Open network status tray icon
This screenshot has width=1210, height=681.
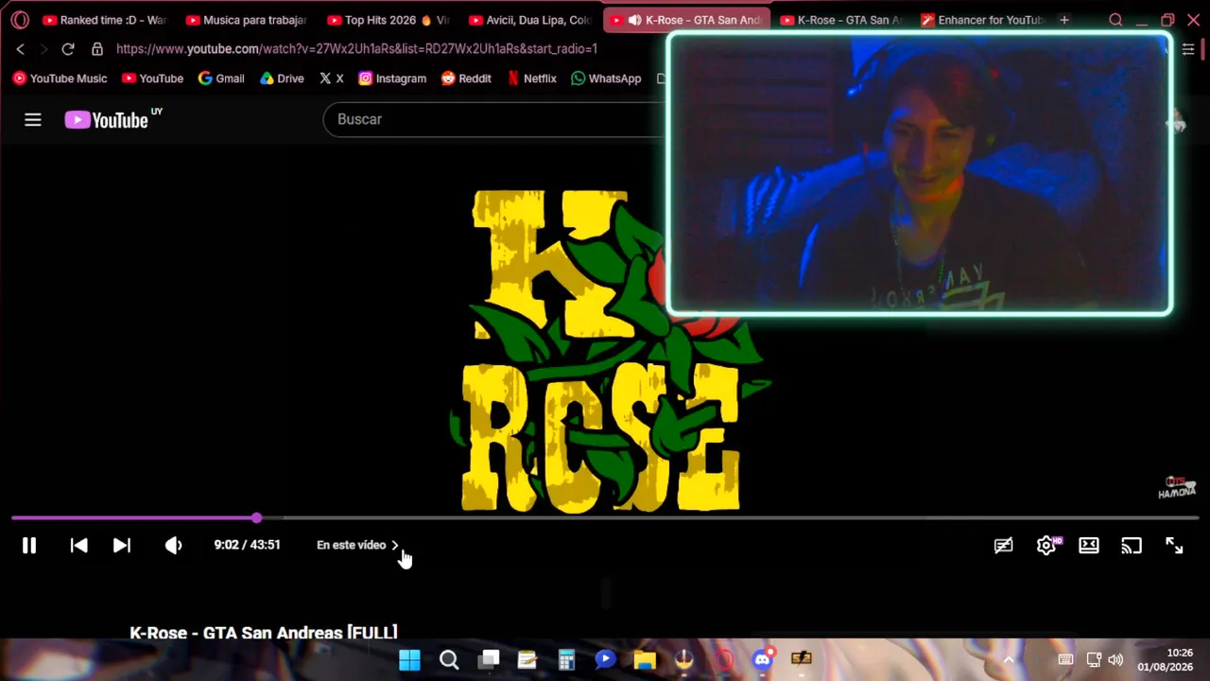pyautogui.click(x=1094, y=659)
